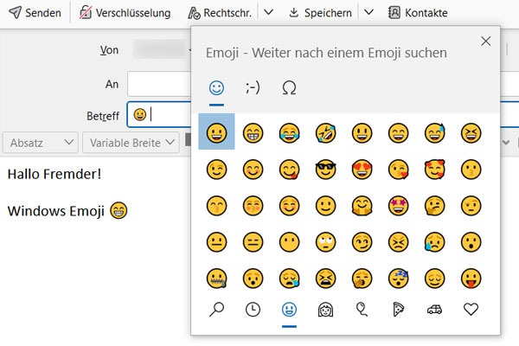Switch to the Omega symbols tab

click(289, 88)
